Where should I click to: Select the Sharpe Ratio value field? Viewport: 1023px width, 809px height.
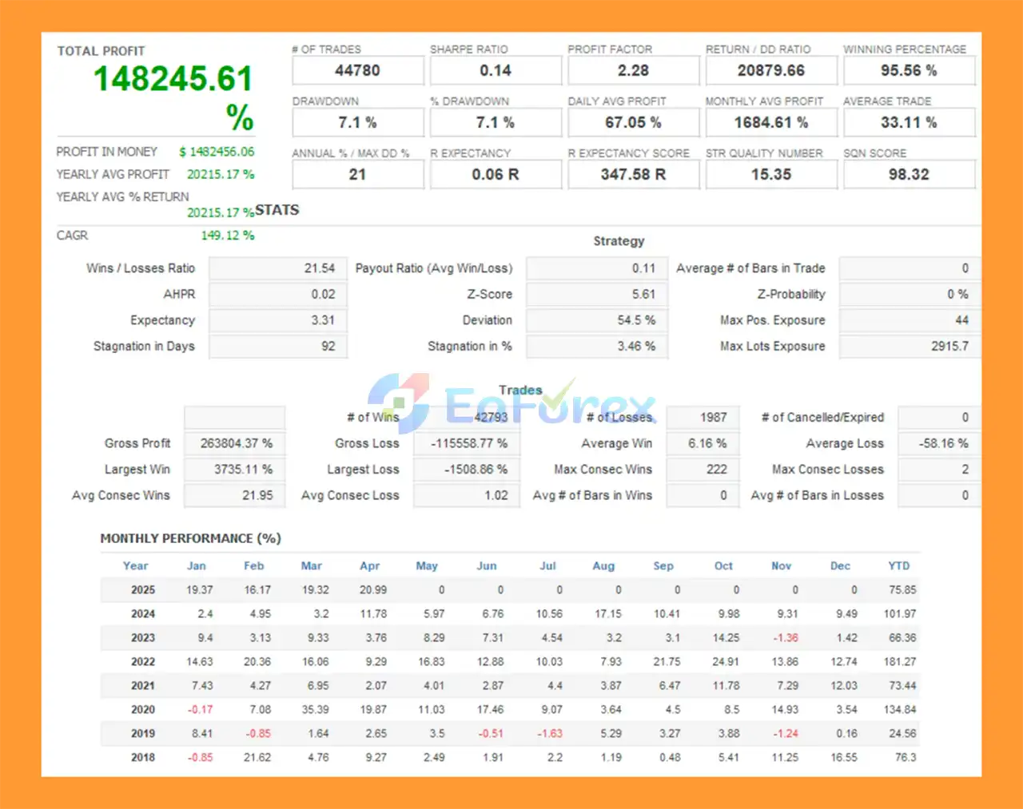point(496,71)
